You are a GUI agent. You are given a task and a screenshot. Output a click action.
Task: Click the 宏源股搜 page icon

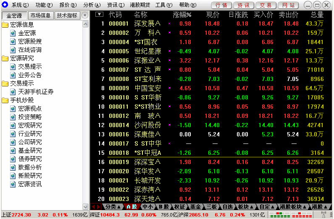(x=13, y=42)
